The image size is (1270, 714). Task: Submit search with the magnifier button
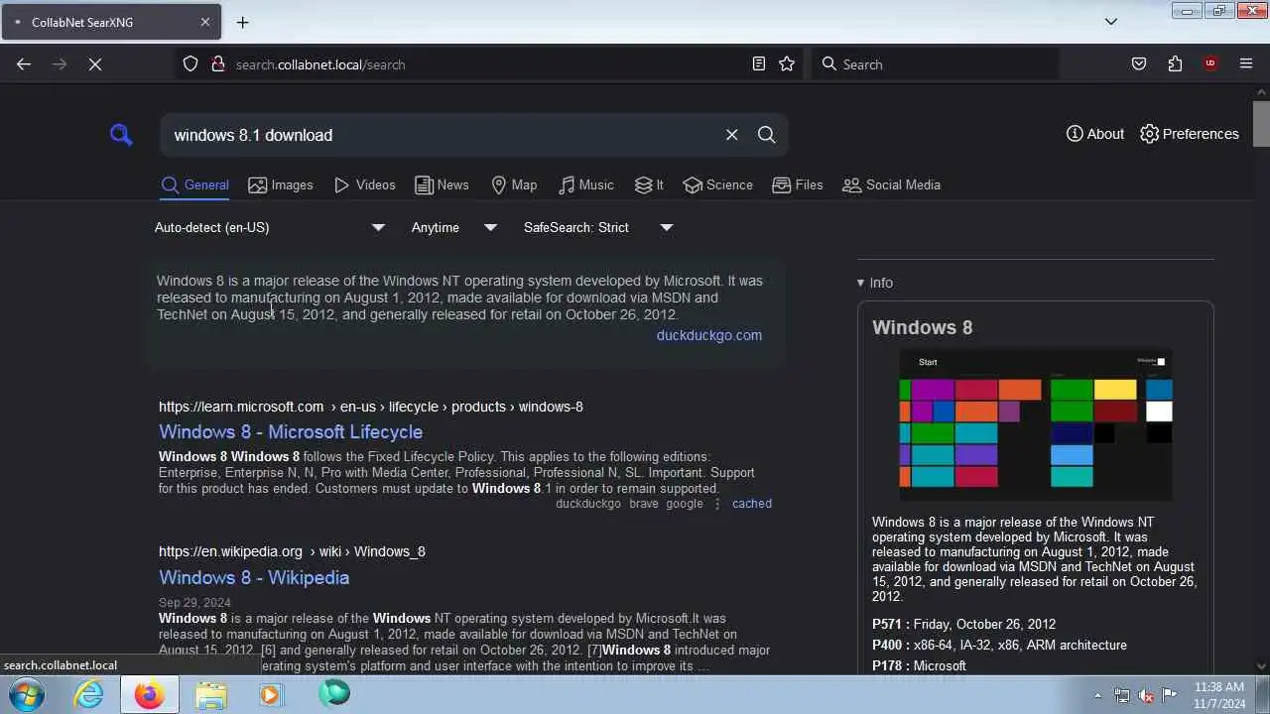(x=766, y=135)
